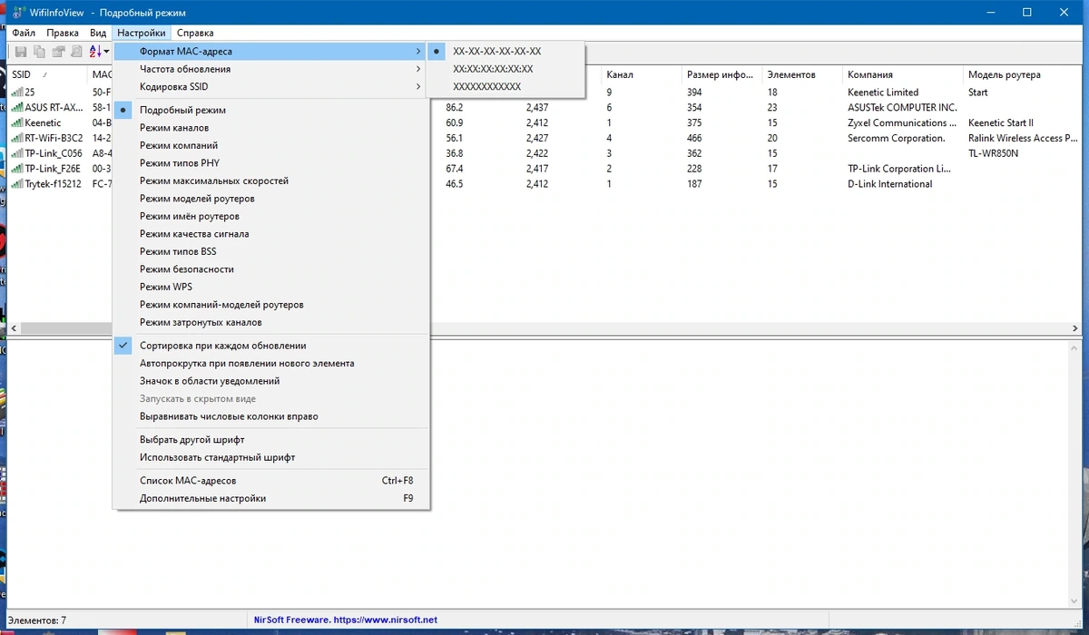Click signal icon beside ASUS RT-AX network
The image size is (1089, 635).
(16, 107)
